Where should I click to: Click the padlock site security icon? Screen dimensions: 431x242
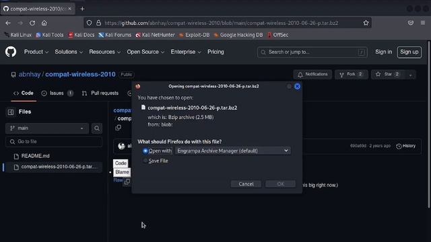[98, 23]
